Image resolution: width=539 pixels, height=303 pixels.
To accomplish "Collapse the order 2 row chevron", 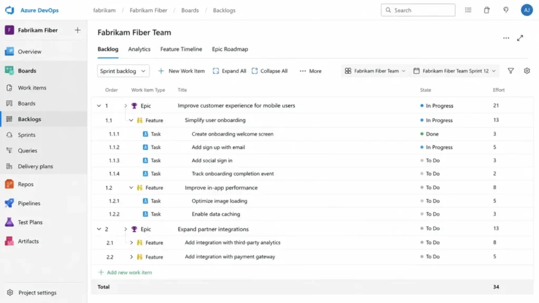I will pos(99,229).
